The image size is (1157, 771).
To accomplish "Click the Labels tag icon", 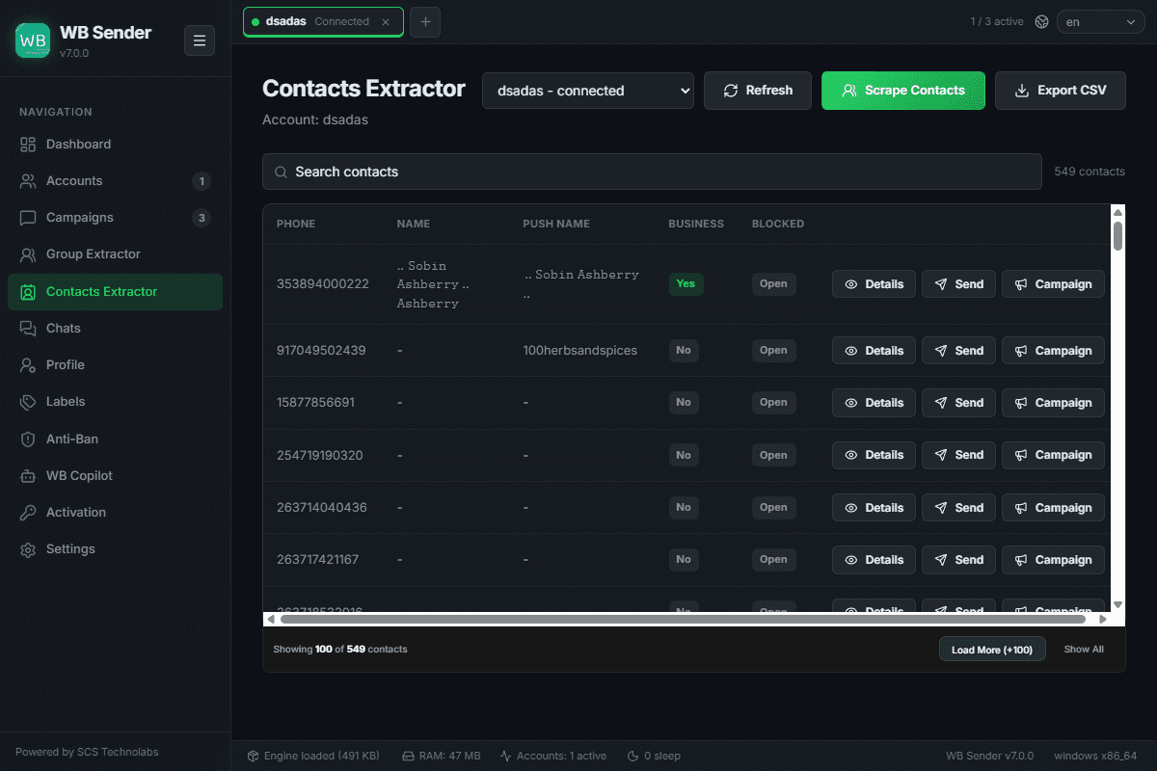I will [28, 402].
